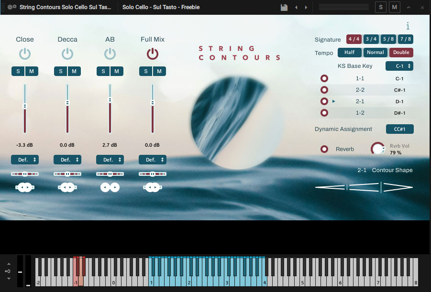Open the gear settings icon in header
Viewport: 431px width, 292px height.
[12, 7]
